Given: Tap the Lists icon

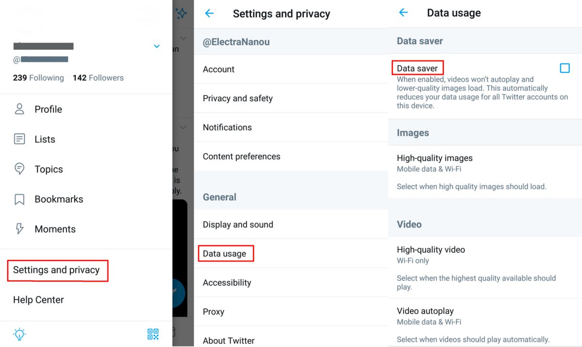Looking at the screenshot, I should click(19, 139).
